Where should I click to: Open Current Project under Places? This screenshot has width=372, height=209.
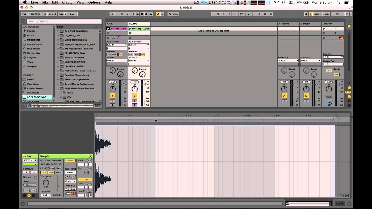[x=35, y=88]
